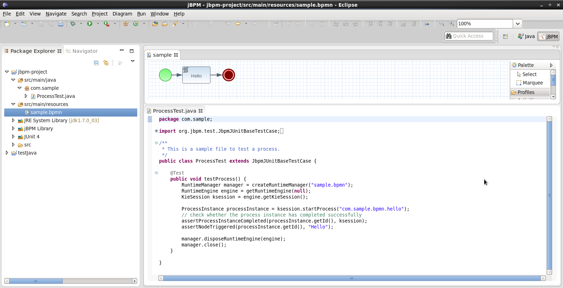Image resolution: width=563 pixels, height=288 pixels.
Task: Click the green Run button in toolbar
Action: (x=90, y=24)
